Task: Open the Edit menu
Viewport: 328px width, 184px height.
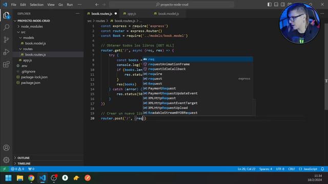Action: (x=23, y=5)
